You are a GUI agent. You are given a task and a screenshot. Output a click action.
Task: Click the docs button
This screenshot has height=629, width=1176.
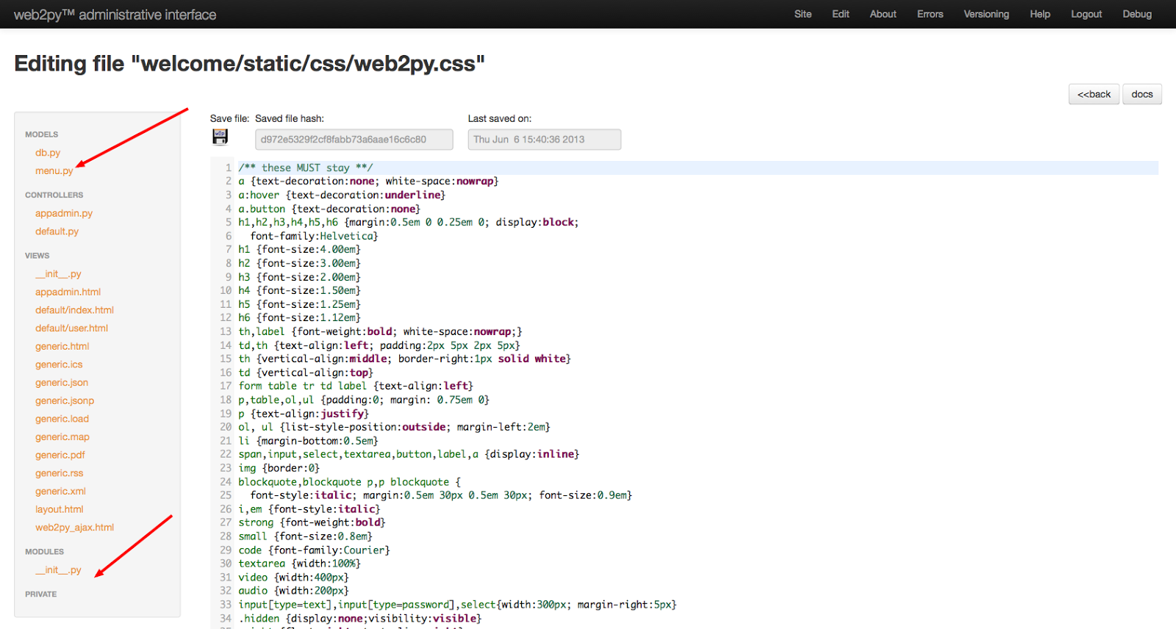click(1142, 94)
